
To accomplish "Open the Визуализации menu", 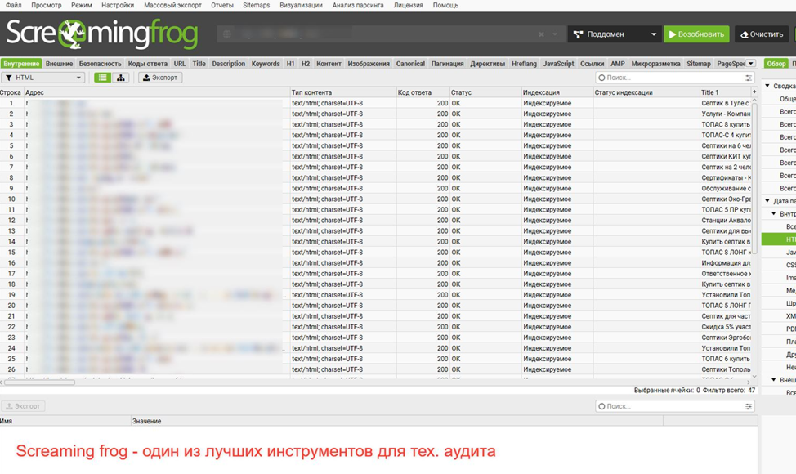I will (301, 5).
